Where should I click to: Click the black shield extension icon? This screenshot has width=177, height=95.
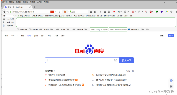(x=157, y=12)
